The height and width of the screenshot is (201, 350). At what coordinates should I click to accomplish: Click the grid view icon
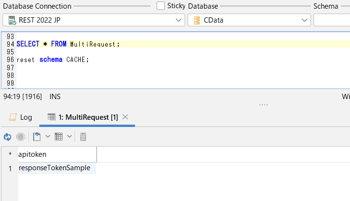(59, 137)
